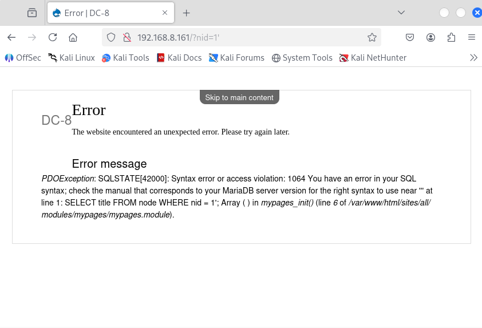Reload the current page

pos(53,37)
